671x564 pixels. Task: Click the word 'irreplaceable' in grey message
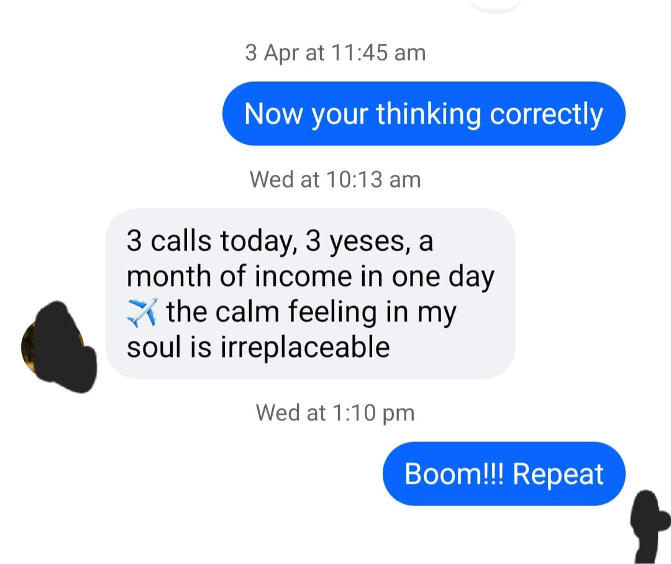[305, 347]
